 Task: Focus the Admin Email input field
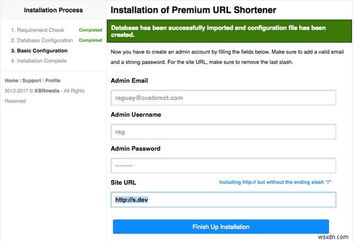(223, 98)
